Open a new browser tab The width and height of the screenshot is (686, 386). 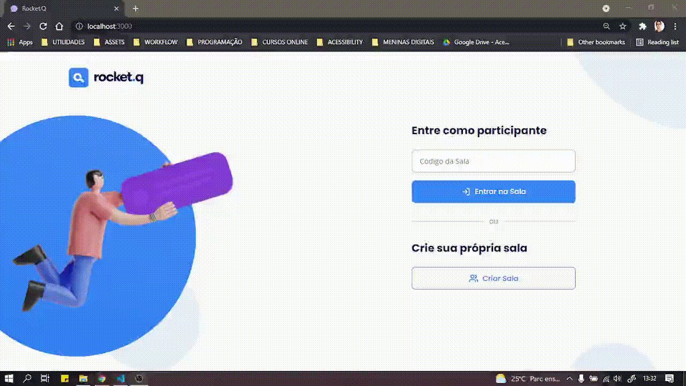(136, 9)
